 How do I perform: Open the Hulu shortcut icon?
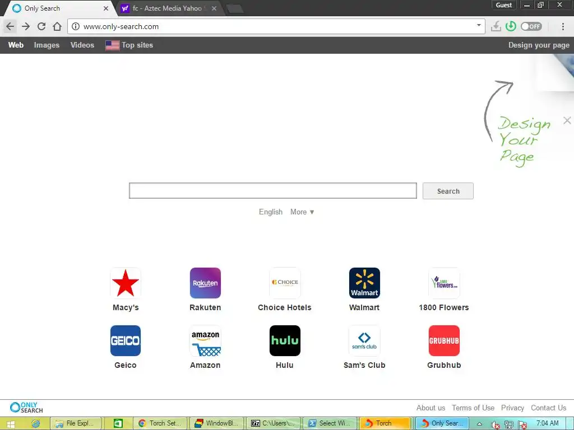tap(285, 340)
